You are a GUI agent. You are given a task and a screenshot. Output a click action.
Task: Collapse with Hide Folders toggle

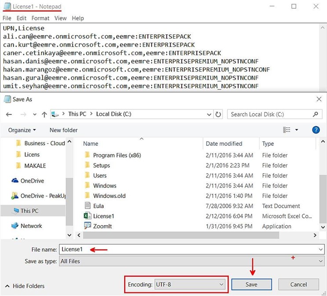tap(25, 286)
